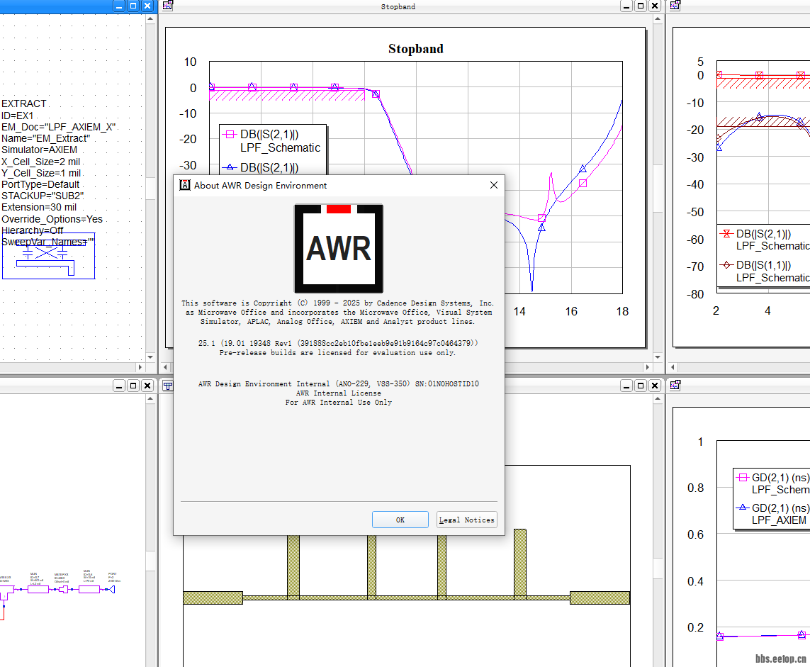
Task: Click the Stopband window scroll-right arrow
Action: coord(647,367)
